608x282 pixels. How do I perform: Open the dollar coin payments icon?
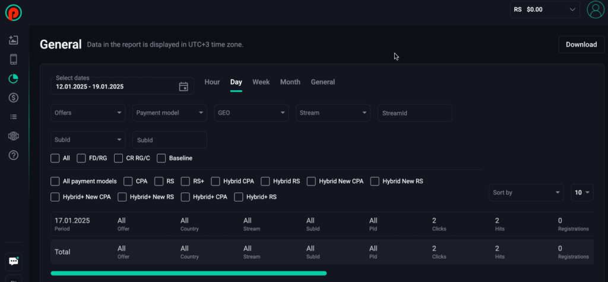click(x=14, y=98)
